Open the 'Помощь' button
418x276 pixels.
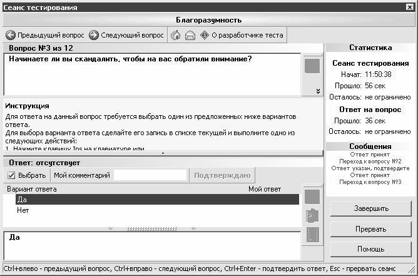pos(371,249)
